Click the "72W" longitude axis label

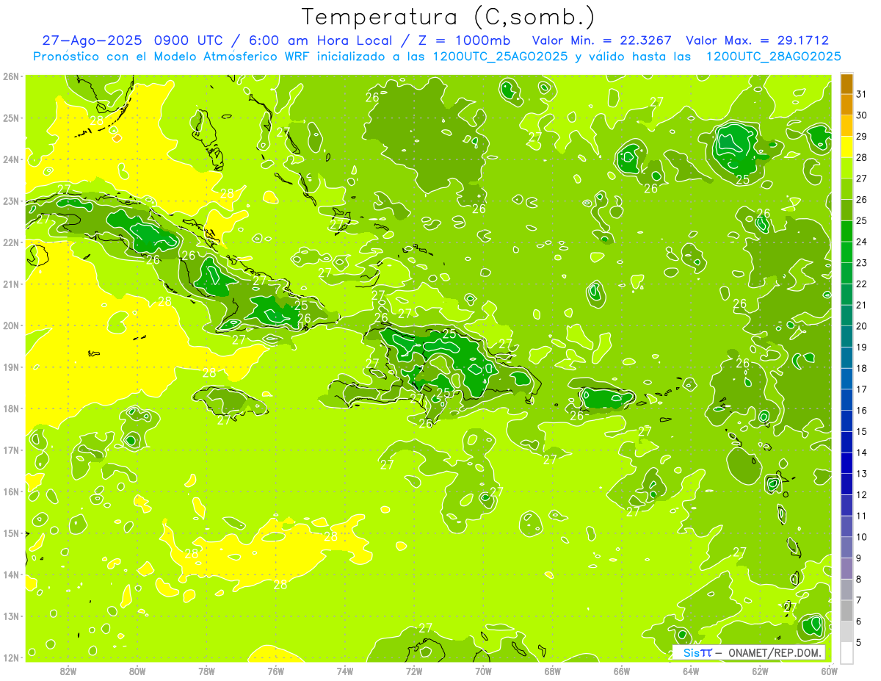[414, 670]
